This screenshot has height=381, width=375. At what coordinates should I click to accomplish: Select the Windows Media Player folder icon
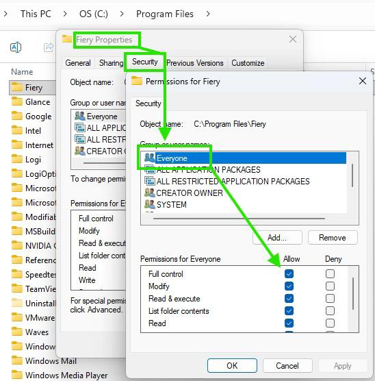[x=16, y=375]
